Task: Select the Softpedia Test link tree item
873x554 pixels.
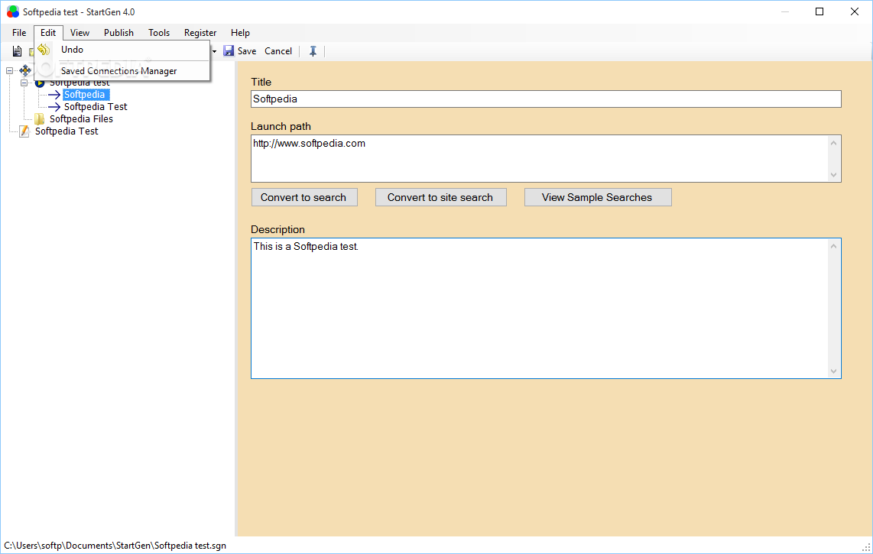Action: tap(96, 107)
